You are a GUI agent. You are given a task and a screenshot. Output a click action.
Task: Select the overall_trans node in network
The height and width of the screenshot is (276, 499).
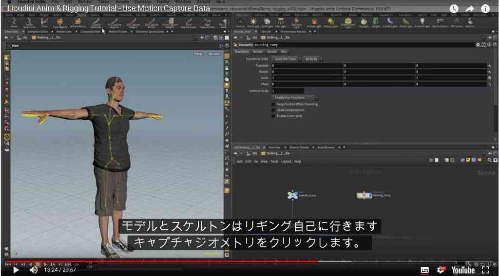[292, 195]
